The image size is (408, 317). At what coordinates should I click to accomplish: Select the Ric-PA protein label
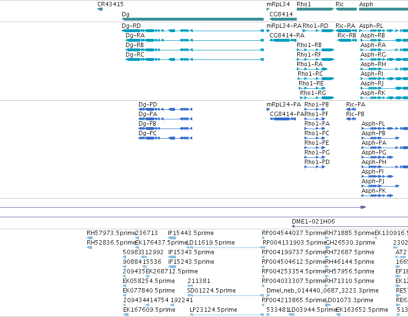click(x=356, y=105)
